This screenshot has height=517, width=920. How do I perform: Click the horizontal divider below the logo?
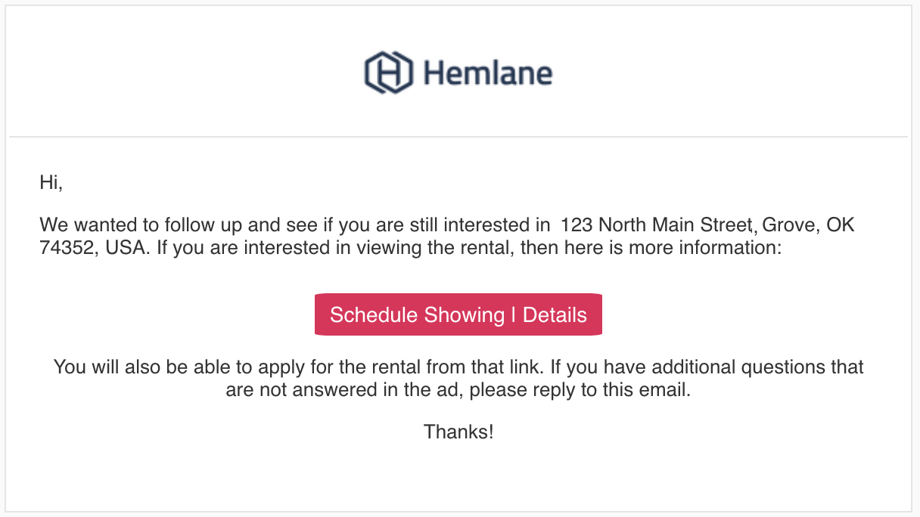click(458, 137)
